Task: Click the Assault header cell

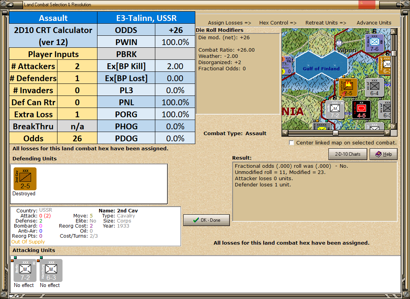Action: 53,18
